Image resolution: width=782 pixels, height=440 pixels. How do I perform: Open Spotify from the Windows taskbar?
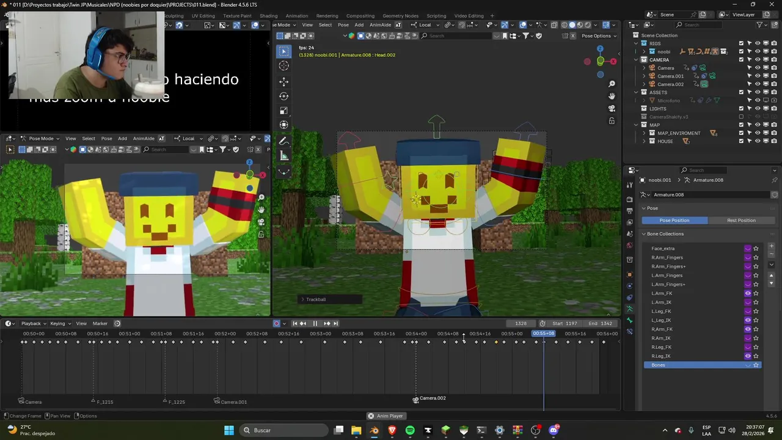pos(410,430)
